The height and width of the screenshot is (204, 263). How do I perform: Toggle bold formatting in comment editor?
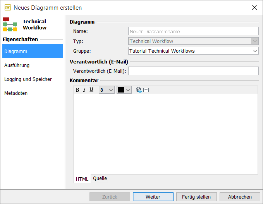[x=77, y=90]
